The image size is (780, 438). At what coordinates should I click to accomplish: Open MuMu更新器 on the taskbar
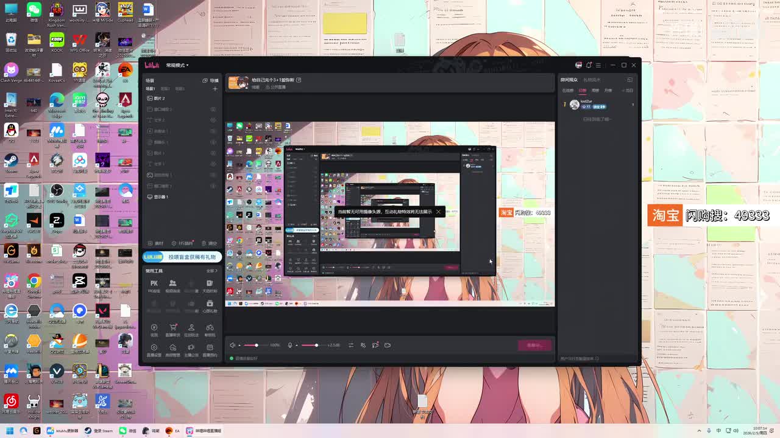click(x=63, y=431)
